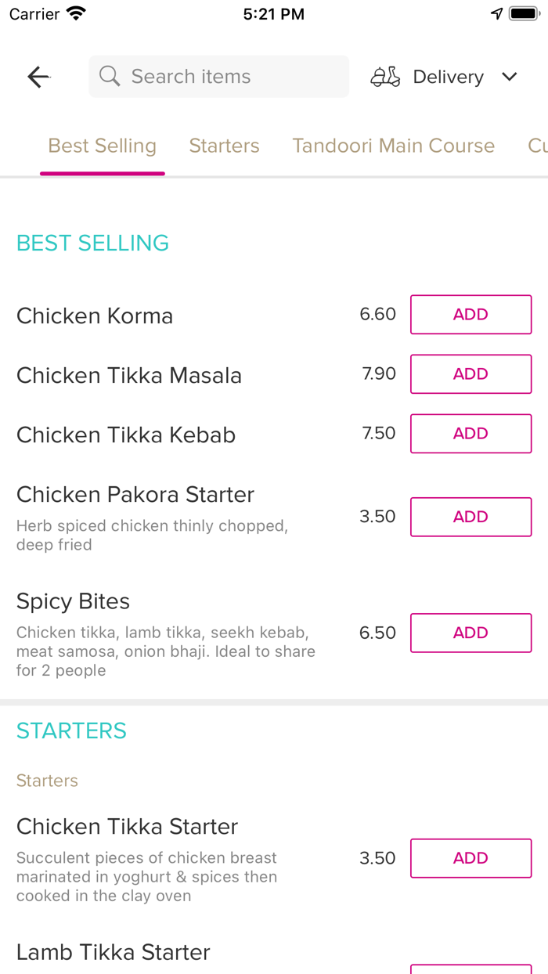The height and width of the screenshot is (974, 548).
Task: Switch to the Starters tab
Action: pyautogui.click(x=224, y=146)
